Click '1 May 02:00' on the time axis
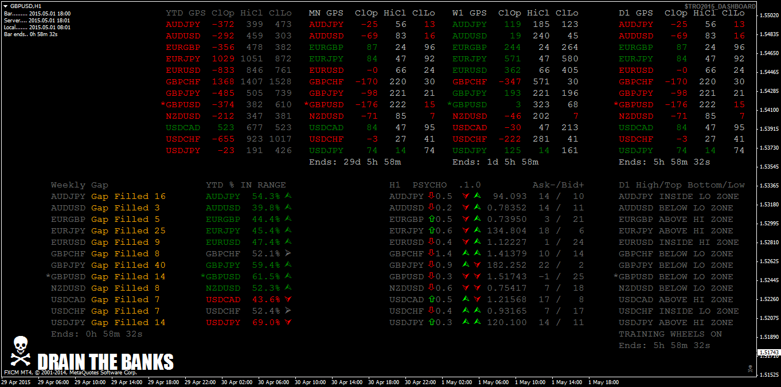 tap(458, 382)
